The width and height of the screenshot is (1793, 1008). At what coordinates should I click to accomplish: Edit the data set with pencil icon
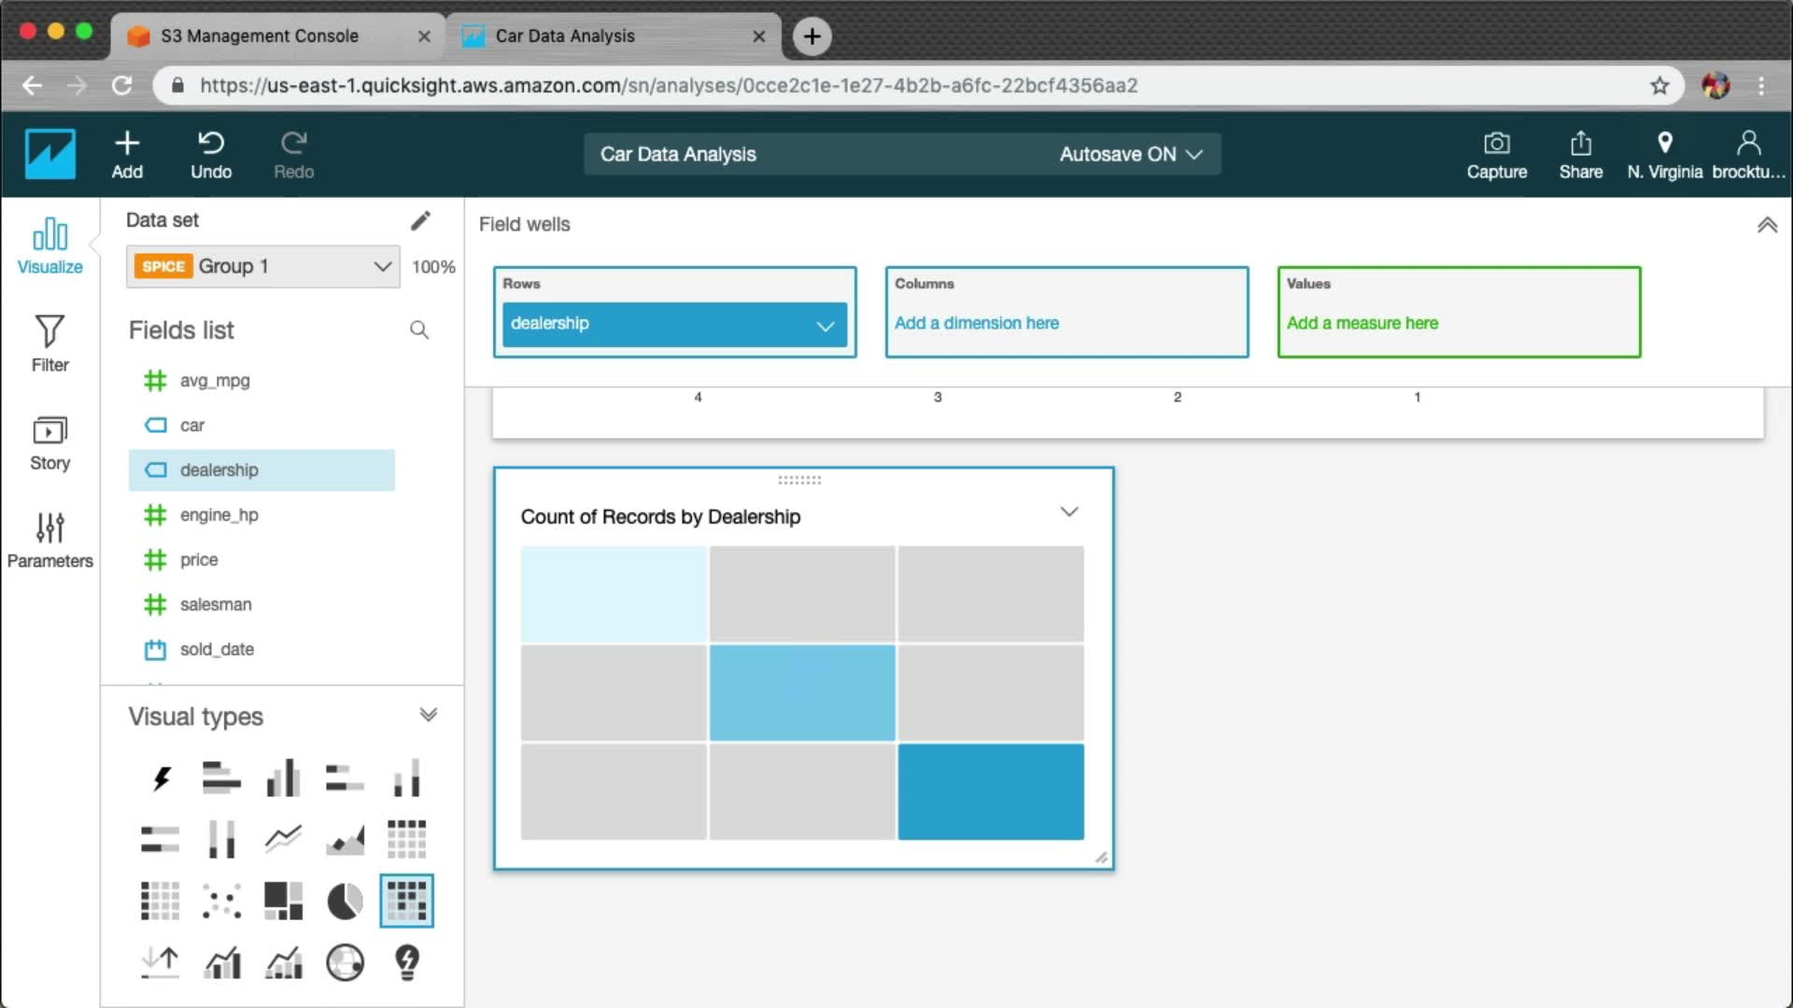pos(420,220)
